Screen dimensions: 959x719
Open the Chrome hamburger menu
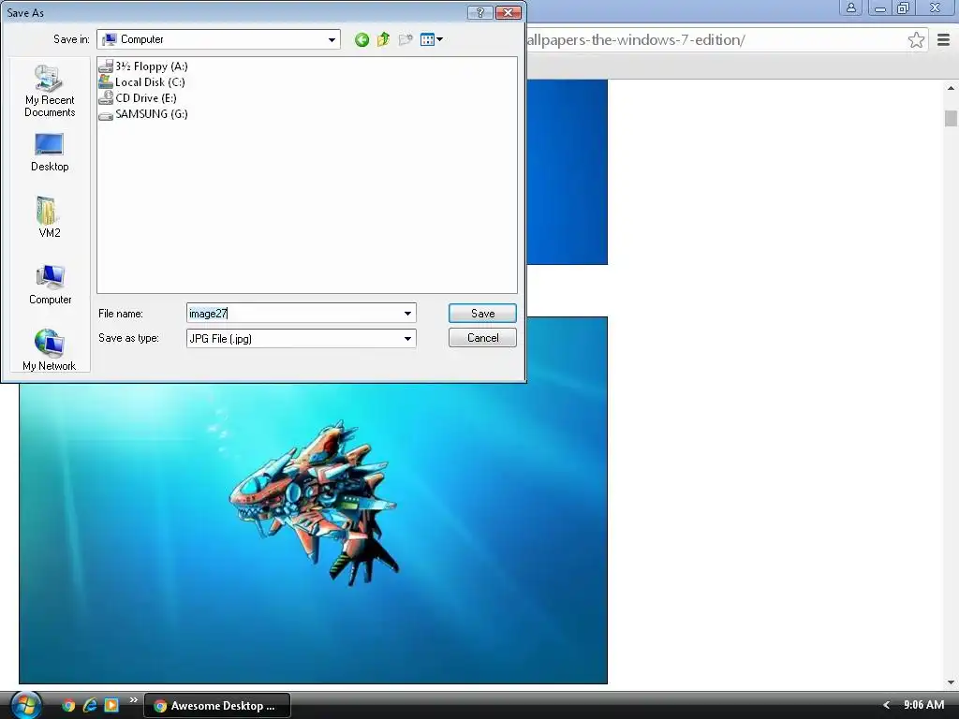tap(943, 40)
